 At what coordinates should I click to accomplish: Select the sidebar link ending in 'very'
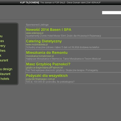click(3, 46)
